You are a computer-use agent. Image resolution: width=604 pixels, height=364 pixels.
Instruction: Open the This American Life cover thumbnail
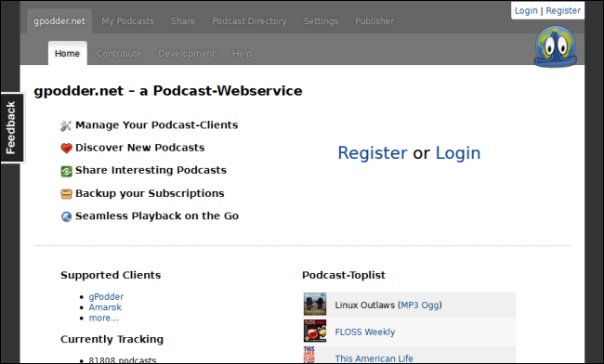pos(309,355)
